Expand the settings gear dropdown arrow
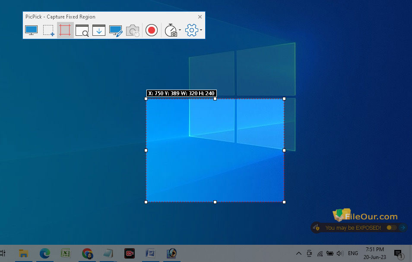This screenshot has width=412, height=262. point(201,30)
